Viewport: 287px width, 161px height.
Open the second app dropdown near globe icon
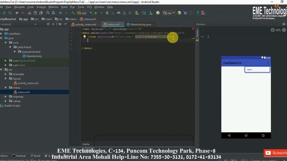(x=169, y=13)
